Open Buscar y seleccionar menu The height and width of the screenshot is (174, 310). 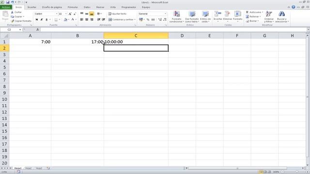click(x=282, y=17)
